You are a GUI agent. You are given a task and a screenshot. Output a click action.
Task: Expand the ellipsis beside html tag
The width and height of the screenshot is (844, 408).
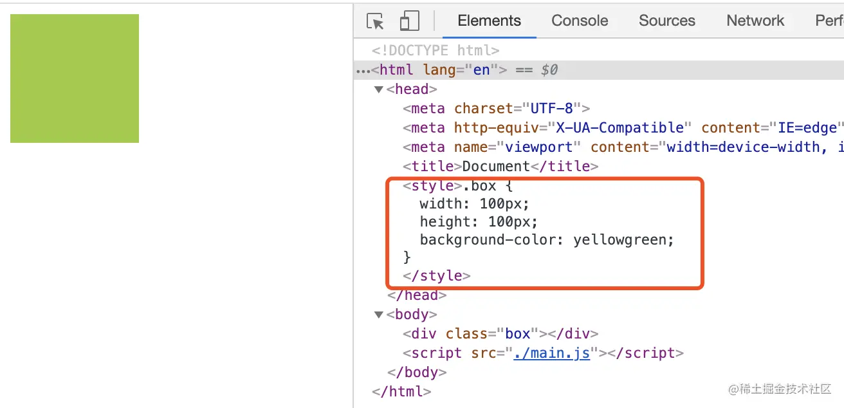[x=363, y=70]
